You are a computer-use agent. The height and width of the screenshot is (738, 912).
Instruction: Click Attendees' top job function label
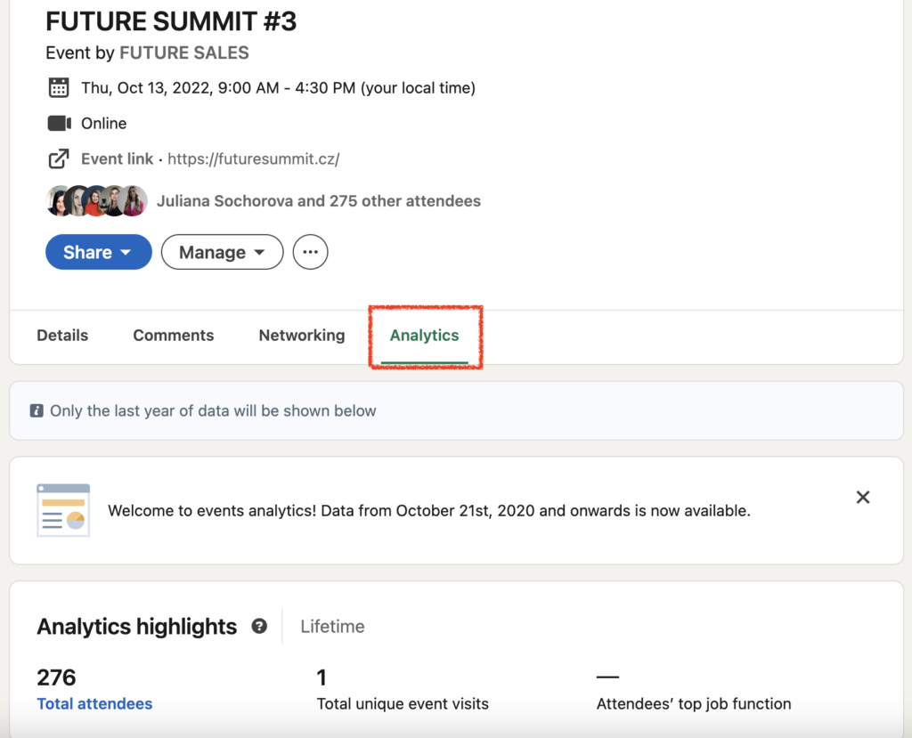pyautogui.click(x=694, y=703)
